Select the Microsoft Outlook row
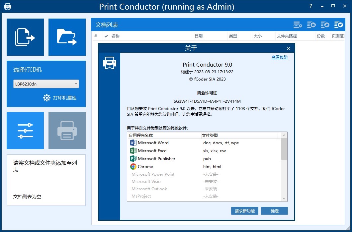The image size is (352, 232). coord(204,189)
